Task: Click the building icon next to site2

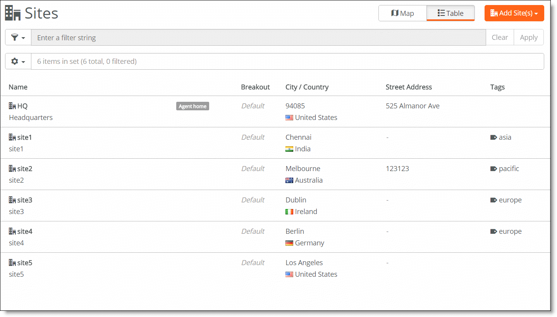Action: pos(12,168)
